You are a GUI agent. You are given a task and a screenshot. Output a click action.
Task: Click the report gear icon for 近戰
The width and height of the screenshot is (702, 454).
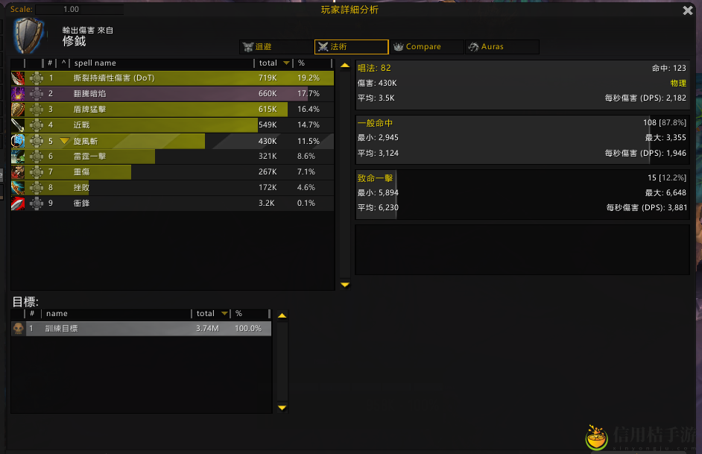[x=37, y=125]
